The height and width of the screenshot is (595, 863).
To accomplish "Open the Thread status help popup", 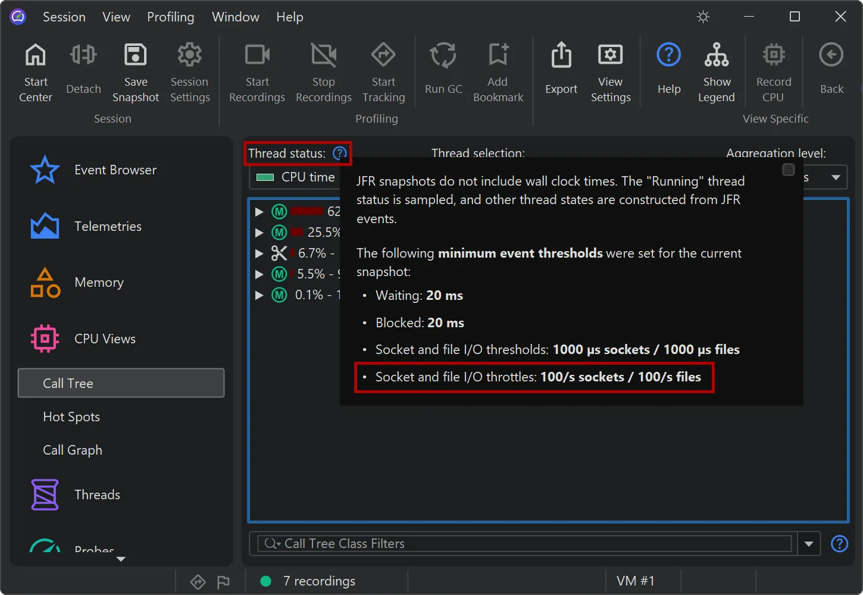I will (339, 153).
